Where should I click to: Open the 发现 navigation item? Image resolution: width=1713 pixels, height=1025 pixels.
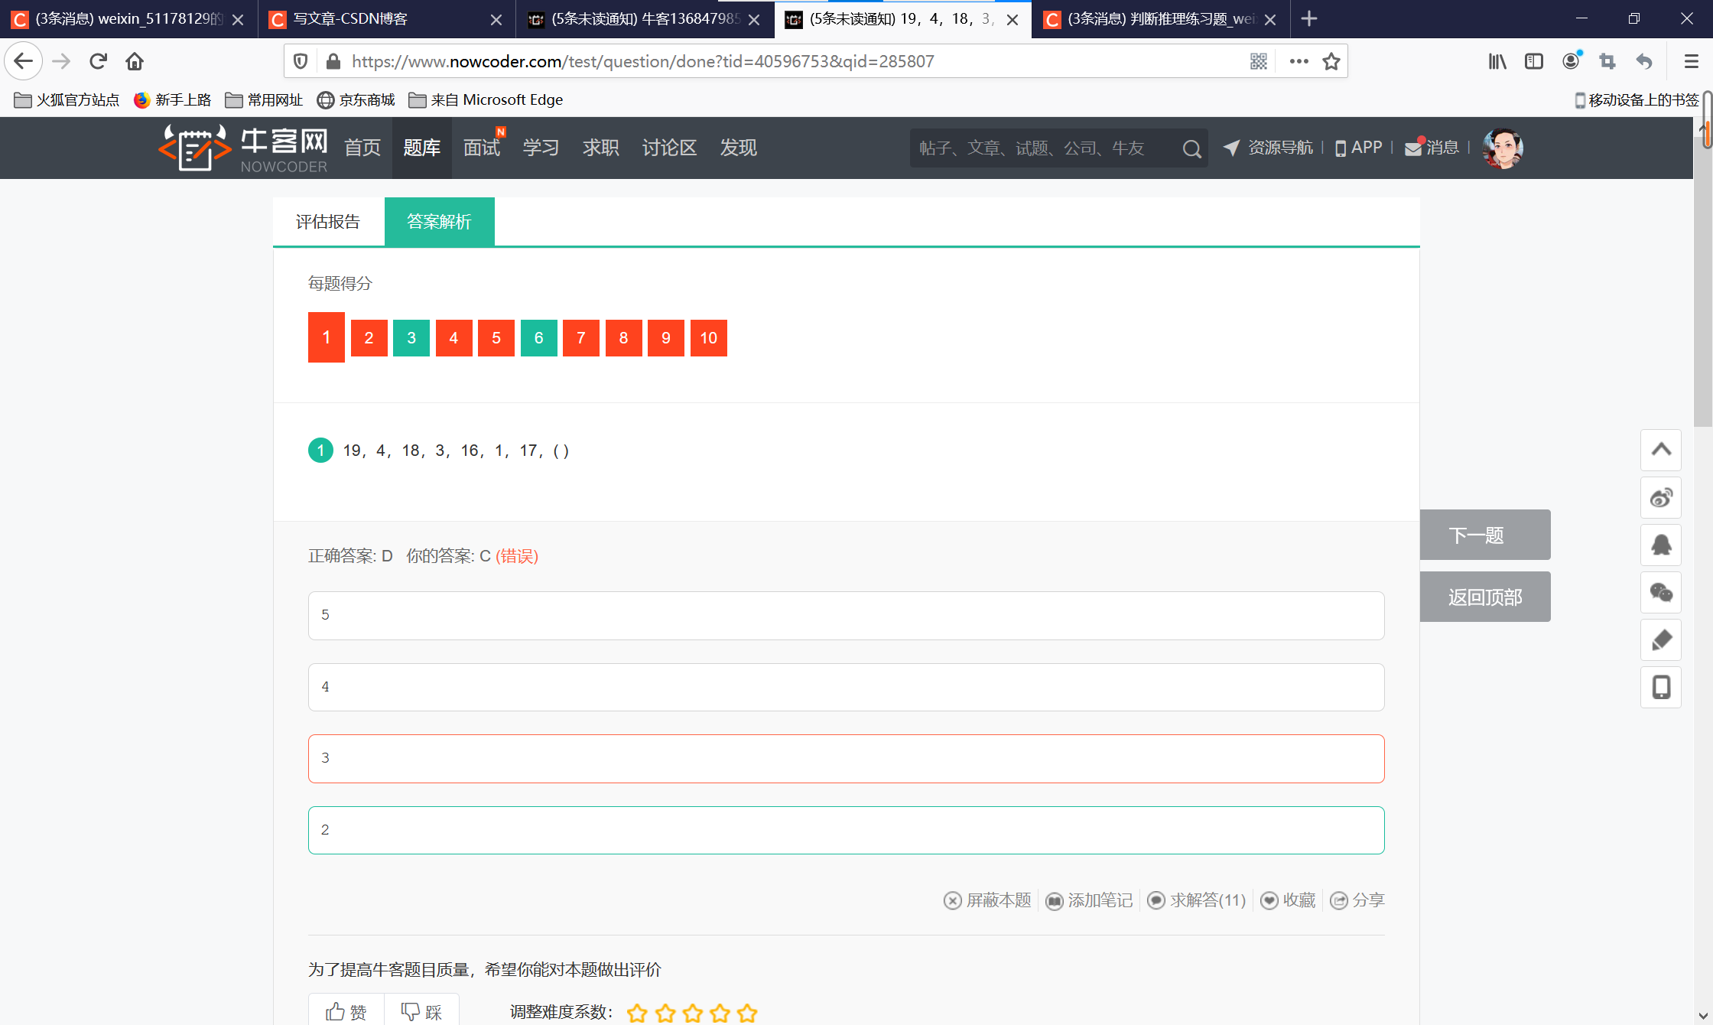coord(739,148)
